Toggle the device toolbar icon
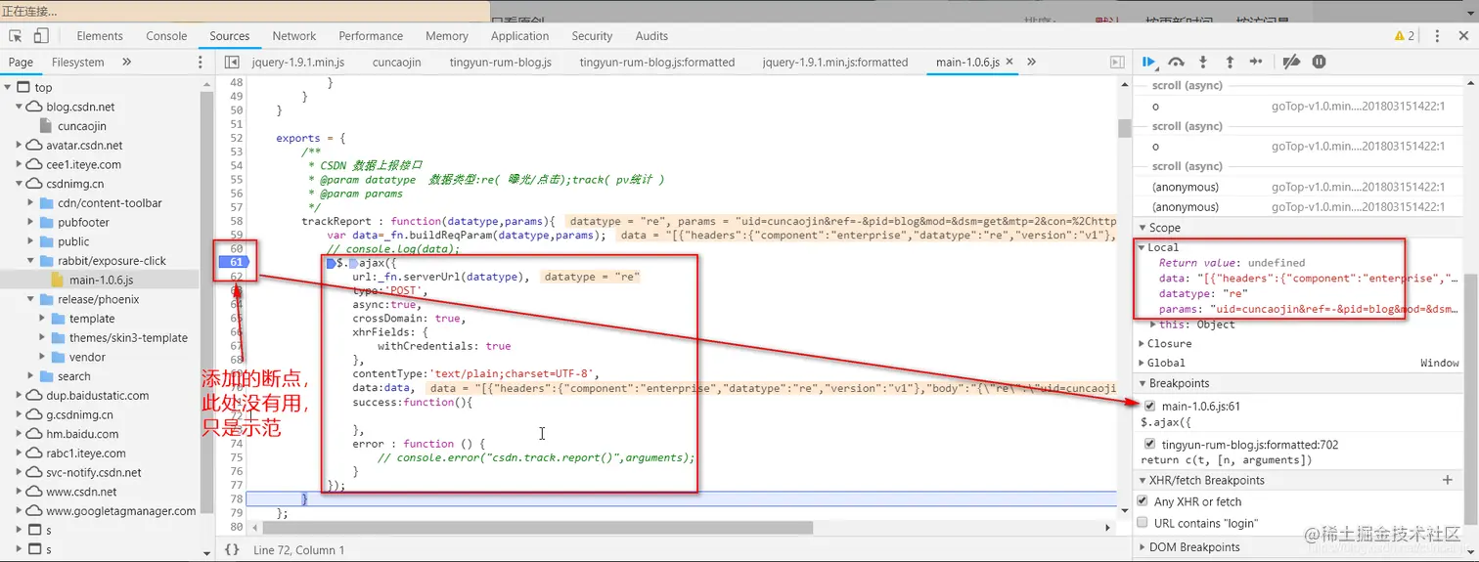The image size is (1479, 562). pyautogui.click(x=41, y=36)
